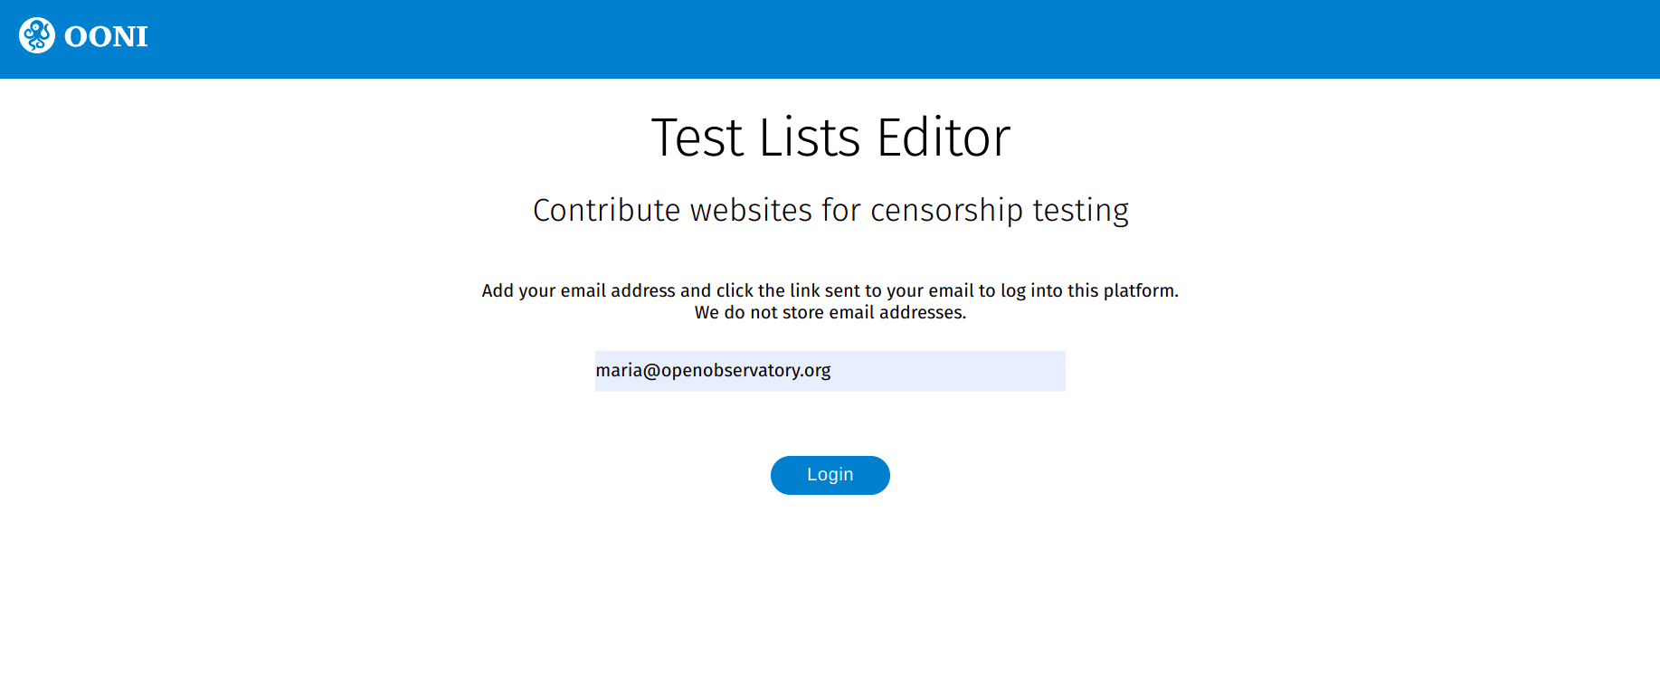This screenshot has height=683, width=1660.
Task: Click the Test Lists Editor heading
Action: [830, 138]
